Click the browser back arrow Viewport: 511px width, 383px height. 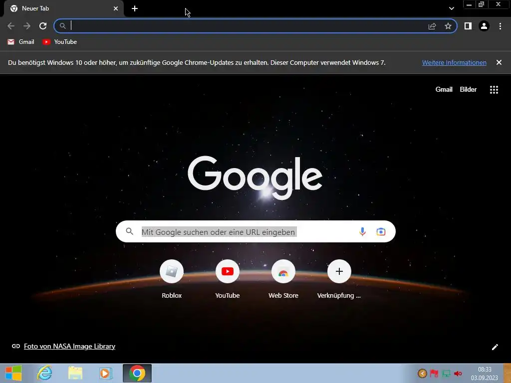coord(11,26)
